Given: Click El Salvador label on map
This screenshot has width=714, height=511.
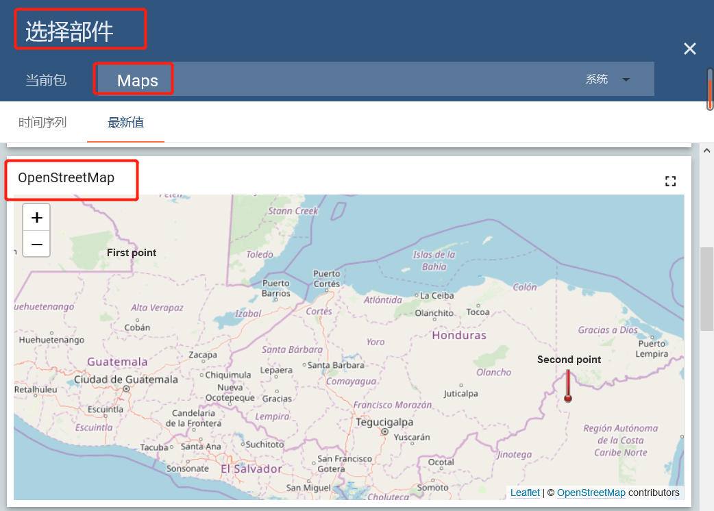Looking at the screenshot, I should (x=251, y=469).
